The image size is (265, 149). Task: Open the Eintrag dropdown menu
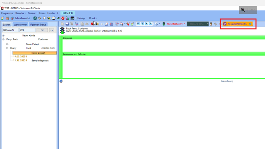pyautogui.click(x=82, y=18)
